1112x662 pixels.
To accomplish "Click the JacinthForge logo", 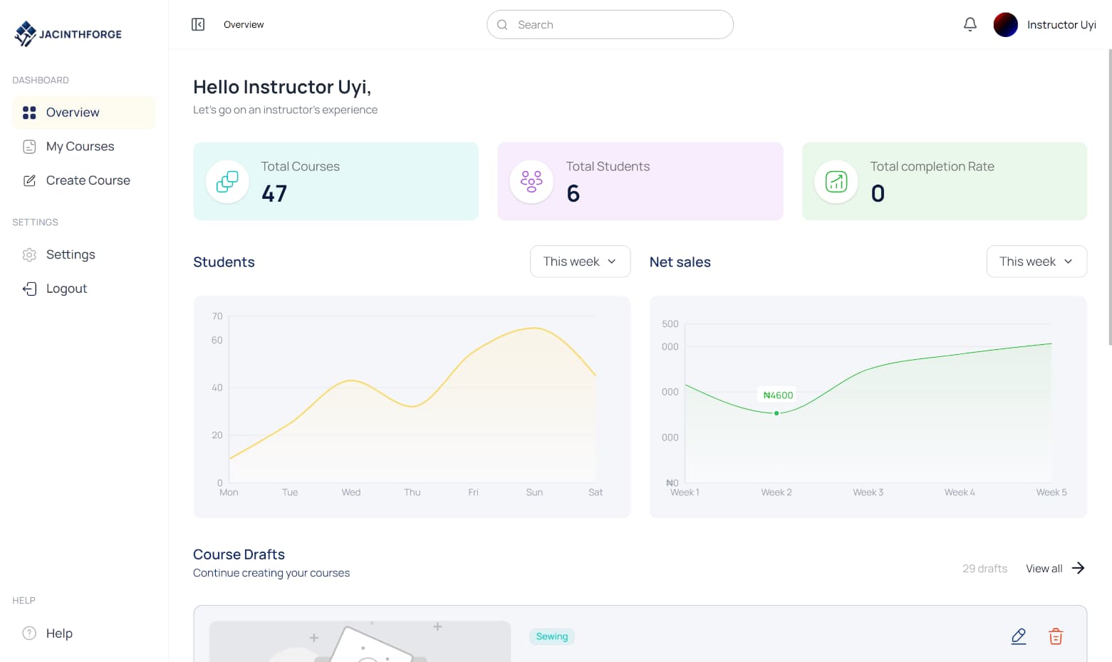I will tap(68, 33).
